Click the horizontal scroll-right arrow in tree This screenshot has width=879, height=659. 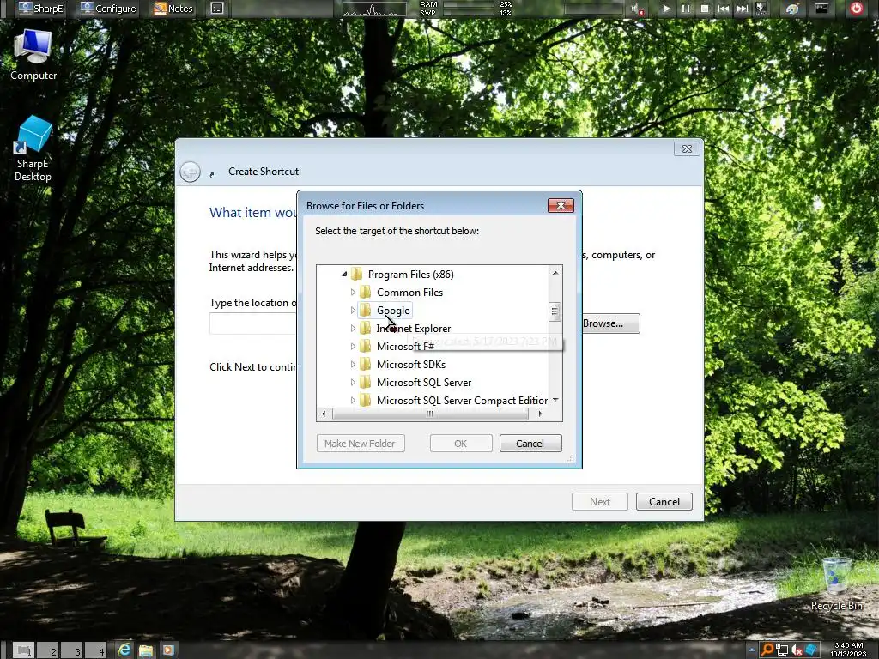click(x=539, y=414)
